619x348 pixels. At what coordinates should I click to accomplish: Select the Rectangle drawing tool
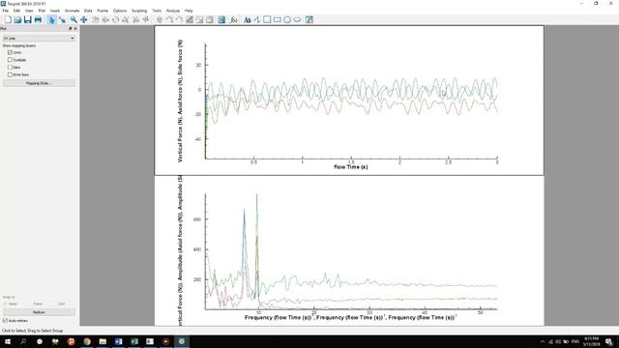pos(278,19)
